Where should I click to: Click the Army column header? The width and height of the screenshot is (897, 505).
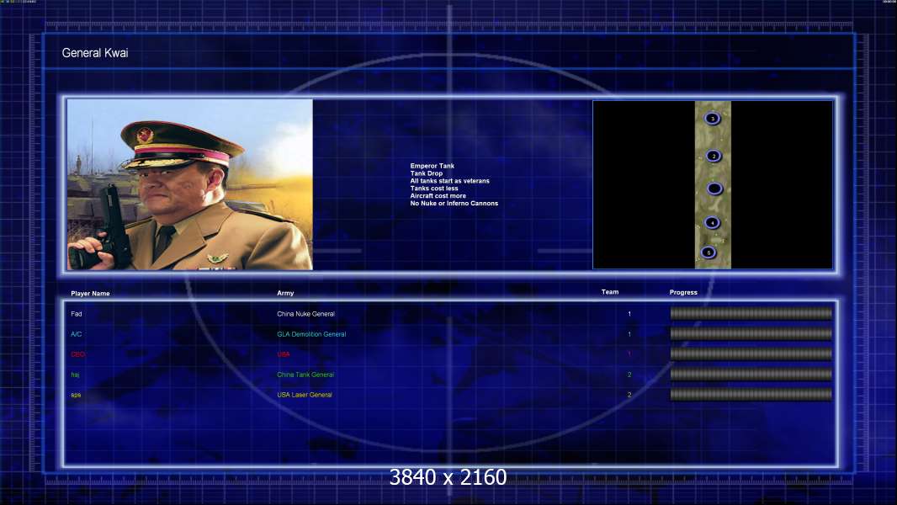point(285,293)
